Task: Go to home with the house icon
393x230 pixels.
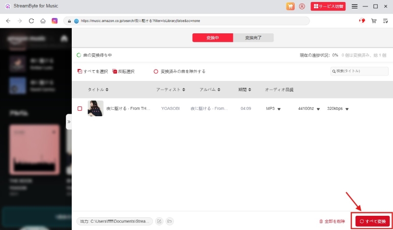Action: [x=43, y=21]
